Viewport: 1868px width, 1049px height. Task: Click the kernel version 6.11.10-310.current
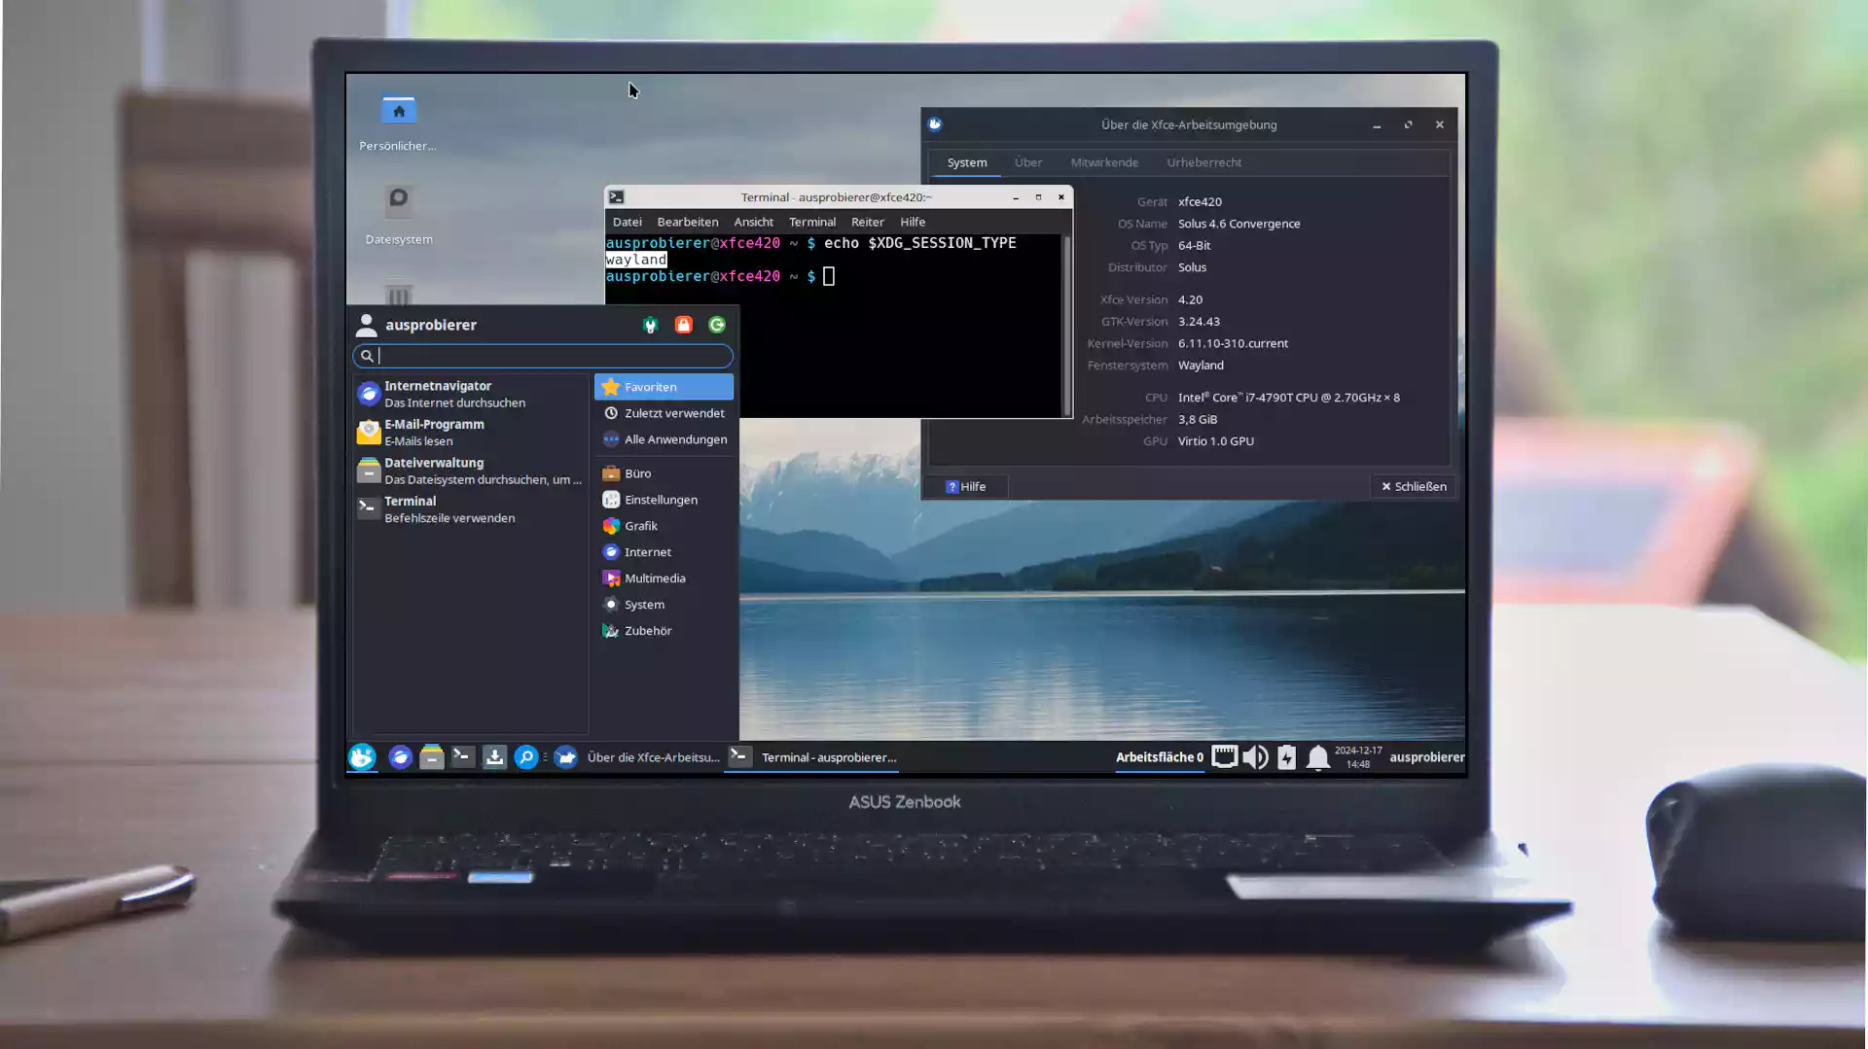click(1233, 343)
